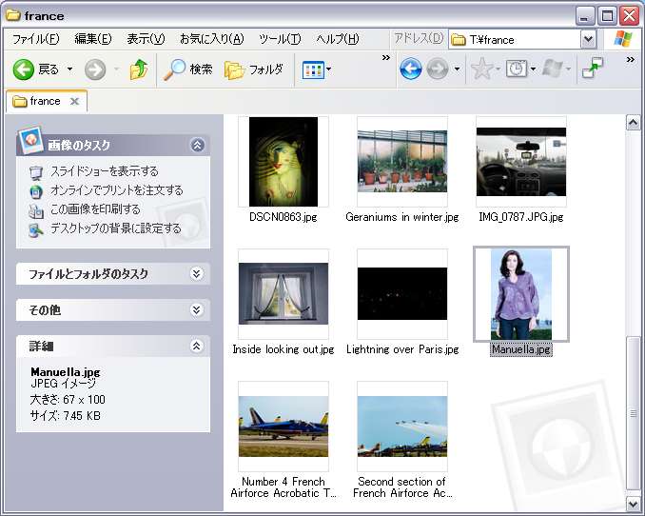Screen dimensions: 645x516
Task: Open the Views dropdown arrow
Action: (x=328, y=69)
